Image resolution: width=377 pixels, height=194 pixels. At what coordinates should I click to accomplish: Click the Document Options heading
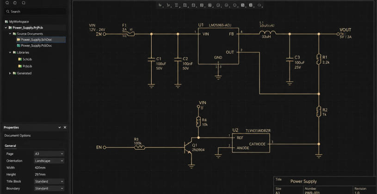click(x=18, y=135)
